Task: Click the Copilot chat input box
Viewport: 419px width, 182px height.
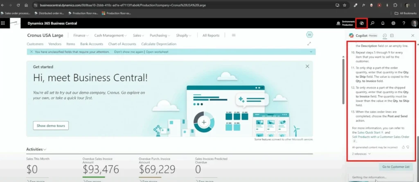Action: click(381, 177)
